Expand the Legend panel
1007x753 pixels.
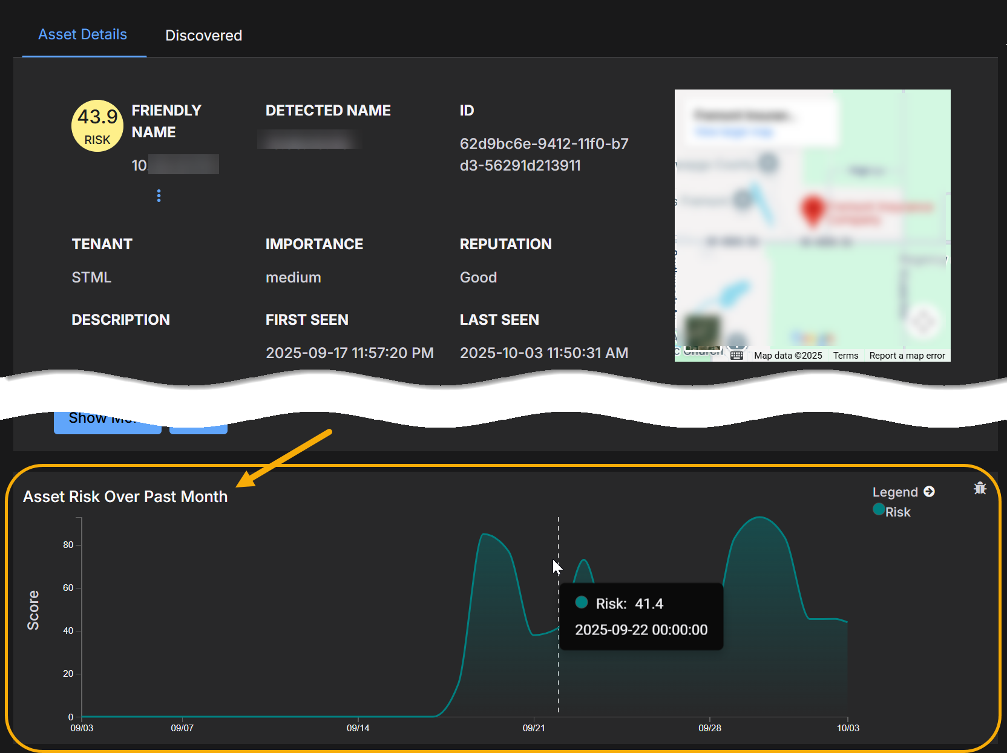895,492
